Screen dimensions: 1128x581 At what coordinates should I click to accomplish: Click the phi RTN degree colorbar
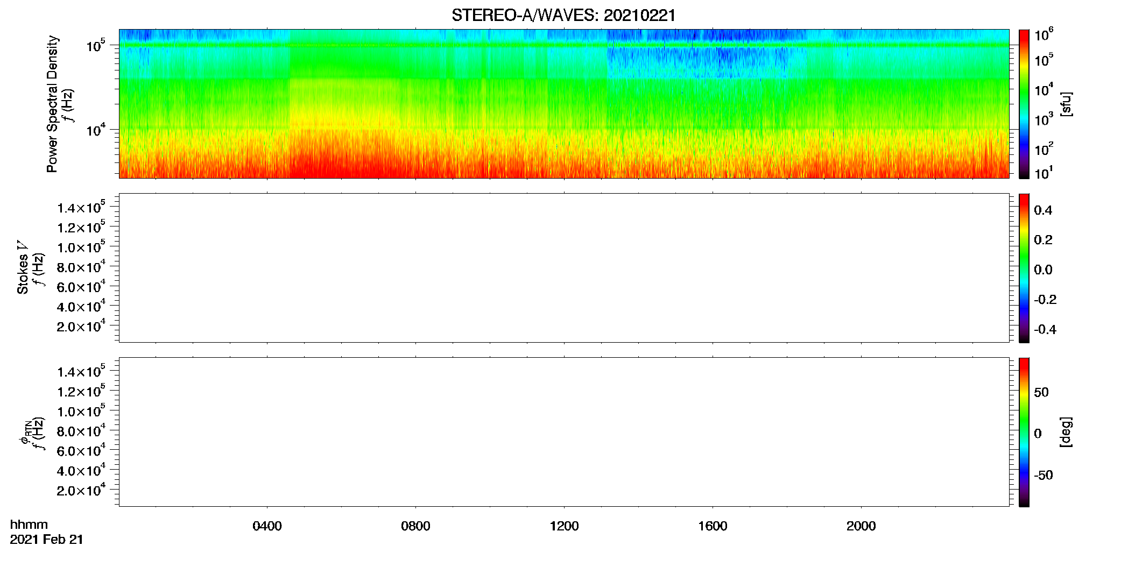click(1024, 432)
